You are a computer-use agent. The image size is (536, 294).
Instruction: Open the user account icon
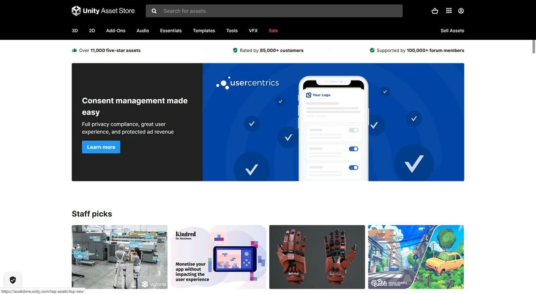461,11
